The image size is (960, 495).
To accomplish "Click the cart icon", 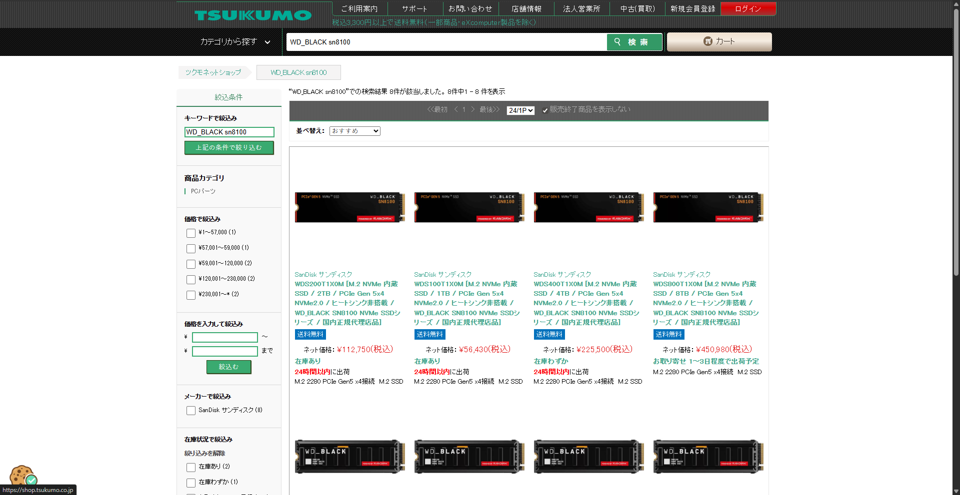I will [x=707, y=41].
